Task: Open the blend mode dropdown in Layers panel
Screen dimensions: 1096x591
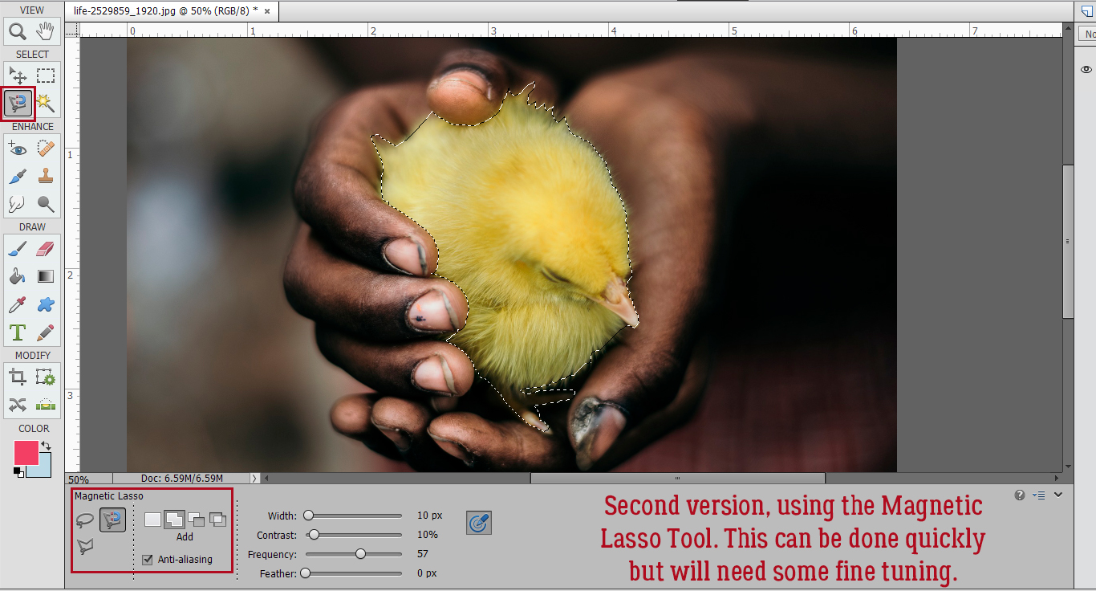Action: 1087,33
